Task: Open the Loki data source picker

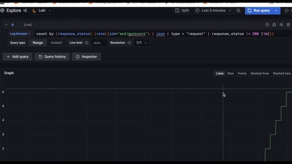Action: 42,10
